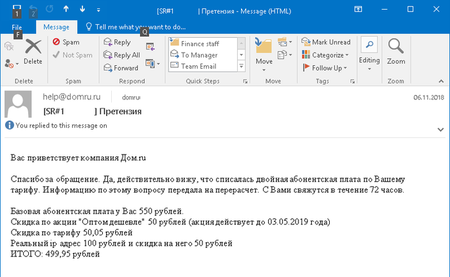Collapse the ribbon with the chevron
The width and height of the screenshot is (450, 277).
441,81
